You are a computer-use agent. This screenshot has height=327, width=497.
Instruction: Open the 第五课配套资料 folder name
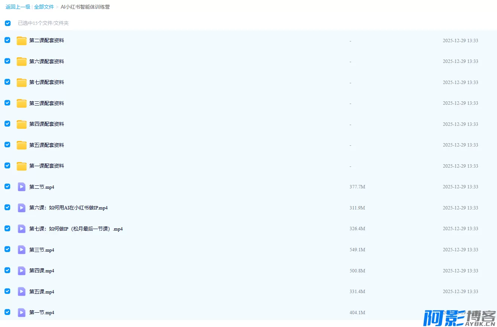click(46, 145)
